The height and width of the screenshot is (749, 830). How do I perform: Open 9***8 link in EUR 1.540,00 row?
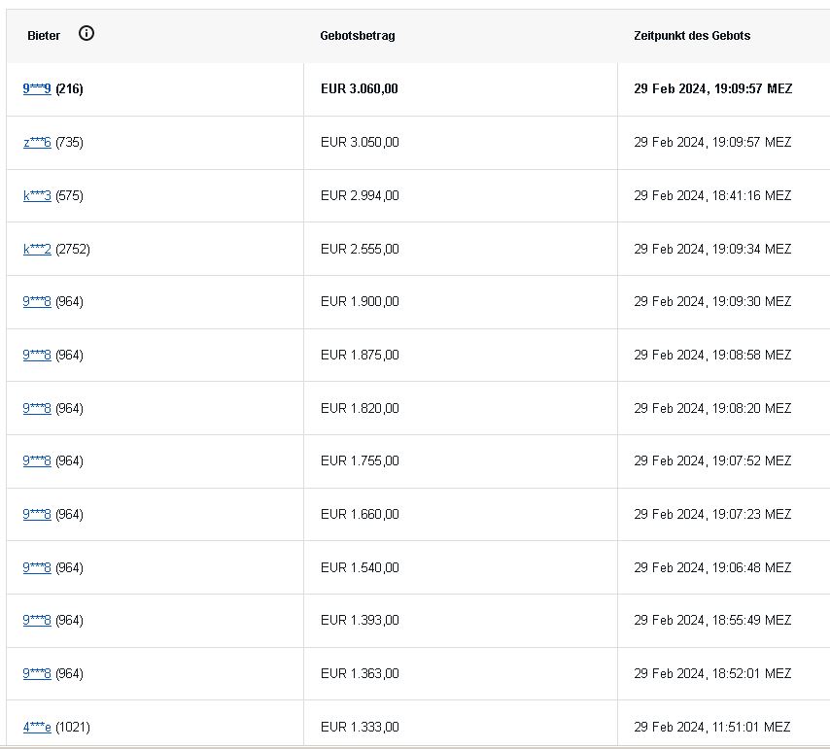(x=37, y=567)
